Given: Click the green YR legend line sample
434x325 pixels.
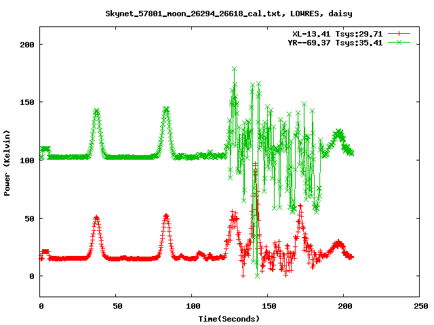Looking at the screenshot, I should [399, 42].
